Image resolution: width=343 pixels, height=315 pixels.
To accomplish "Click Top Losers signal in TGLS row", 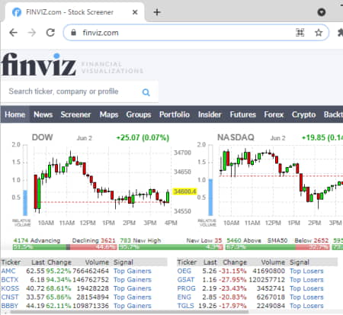I will tap(306, 306).
